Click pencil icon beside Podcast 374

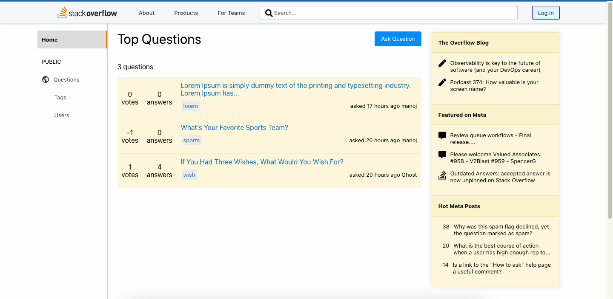coord(442,82)
